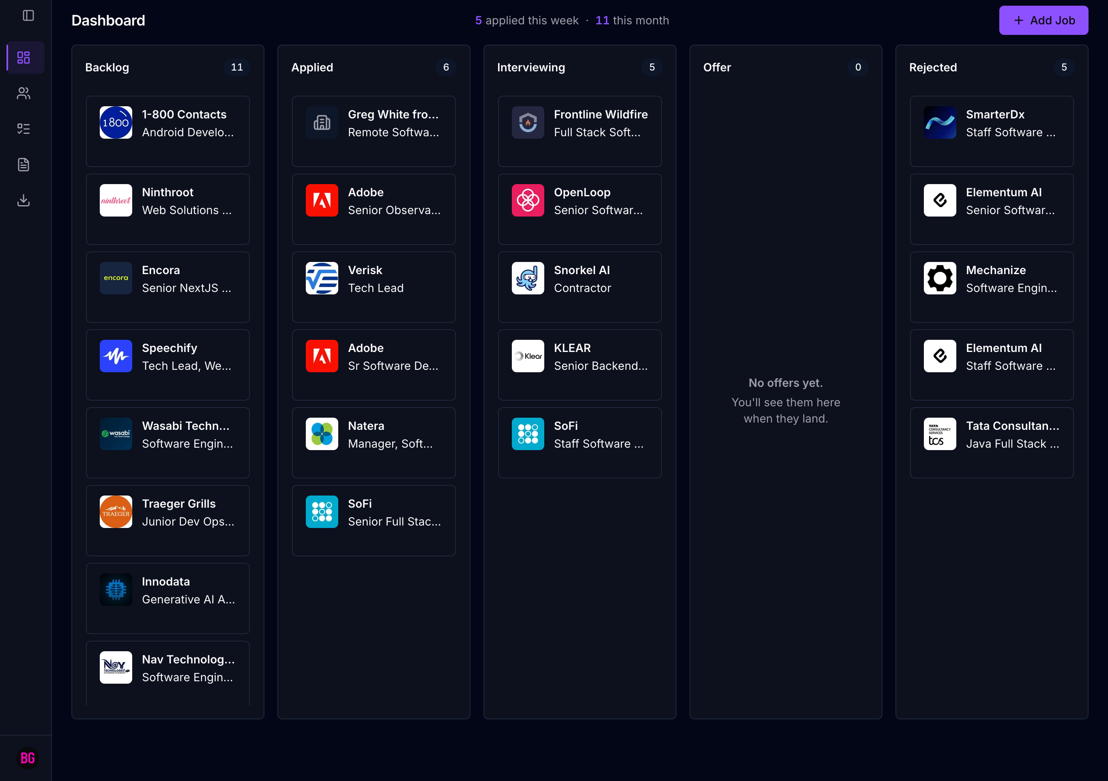Viewport: 1108px width, 781px height.
Task: Click the Greg White placeholder building icon
Action: [322, 122]
